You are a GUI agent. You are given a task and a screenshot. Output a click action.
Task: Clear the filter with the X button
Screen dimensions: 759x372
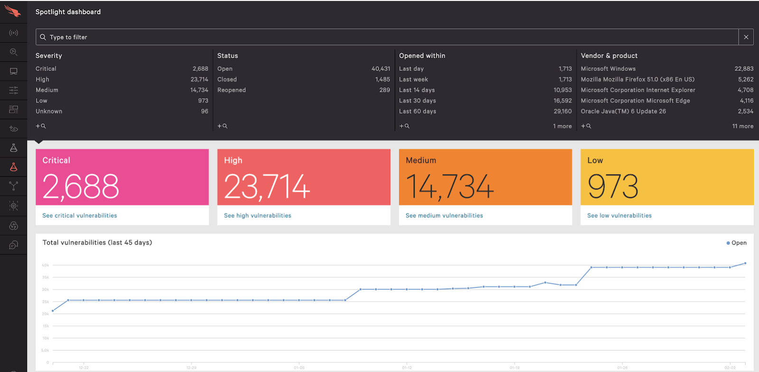(x=746, y=37)
